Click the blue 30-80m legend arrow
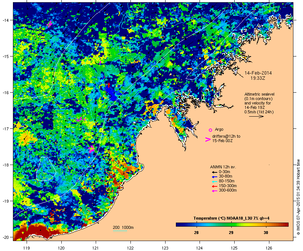303x251 pixels. (214, 177)
